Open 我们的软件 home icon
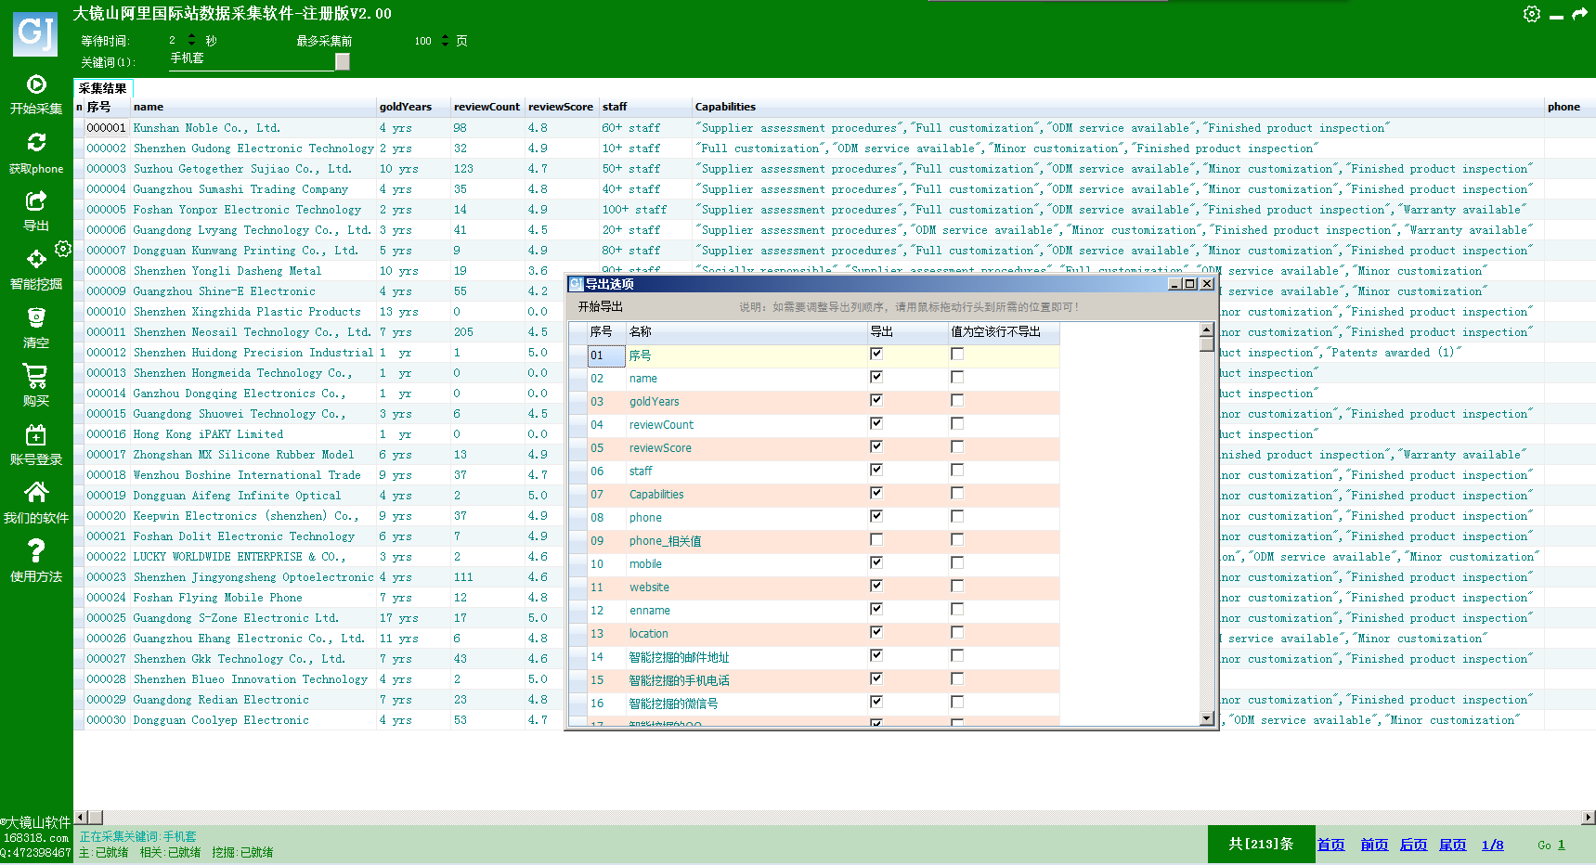Screen dimensions: 1596x865 tap(36, 493)
